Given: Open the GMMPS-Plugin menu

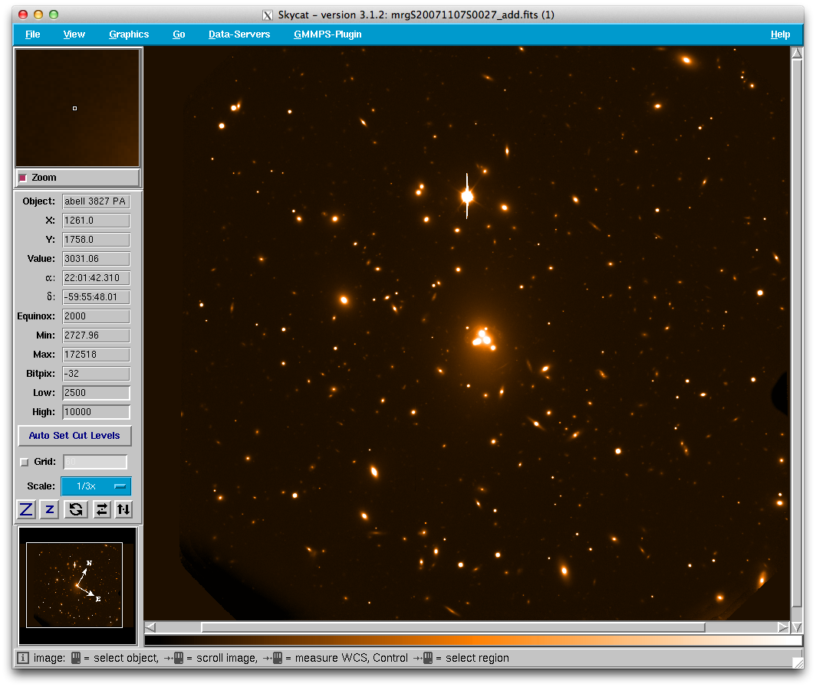Looking at the screenshot, I should [x=328, y=34].
